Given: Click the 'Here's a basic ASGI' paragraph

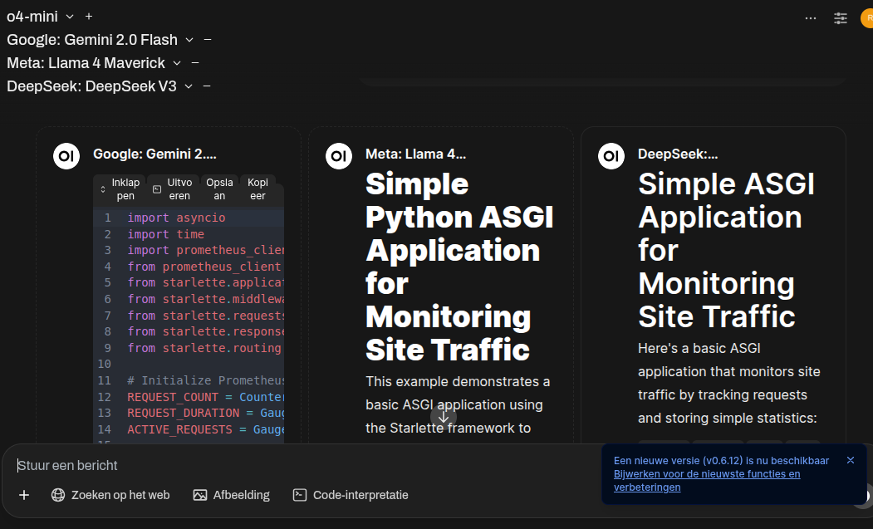Looking at the screenshot, I should [728, 383].
